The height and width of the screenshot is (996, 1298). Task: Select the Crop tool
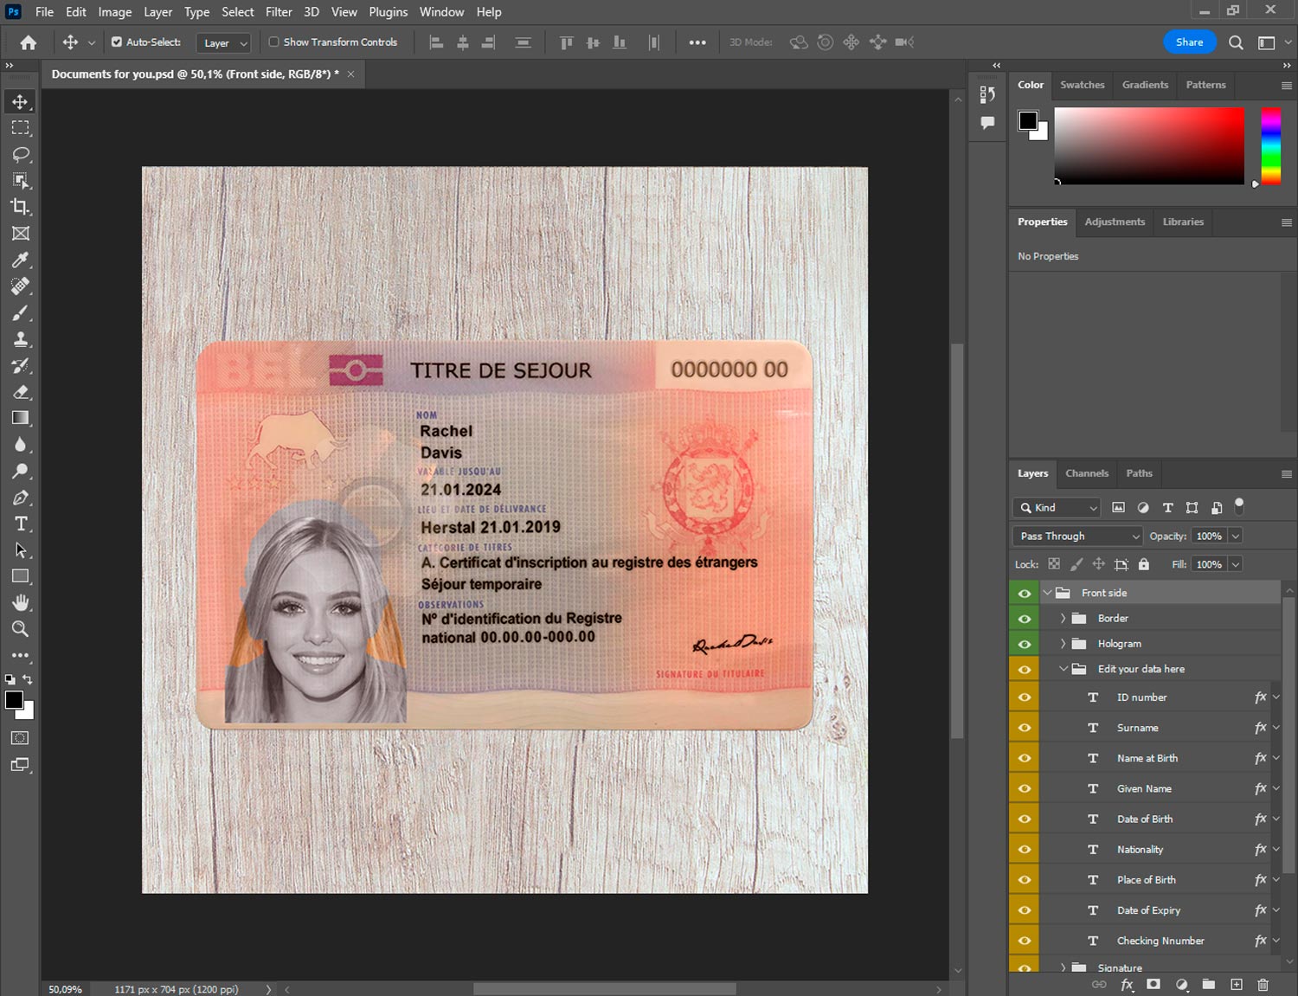tap(20, 207)
